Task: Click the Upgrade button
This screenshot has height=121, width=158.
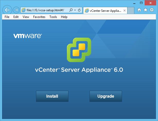Action: [106, 96]
